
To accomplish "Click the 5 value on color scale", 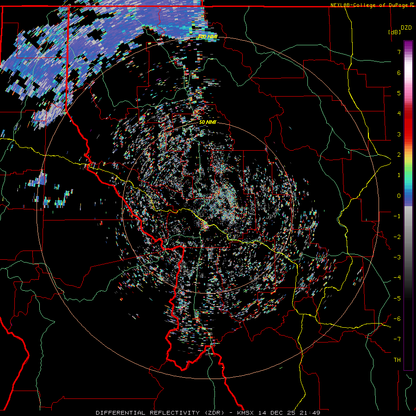I will [399, 93].
